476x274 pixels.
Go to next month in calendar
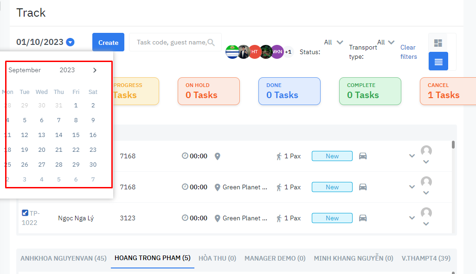pyautogui.click(x=95, y=70)
